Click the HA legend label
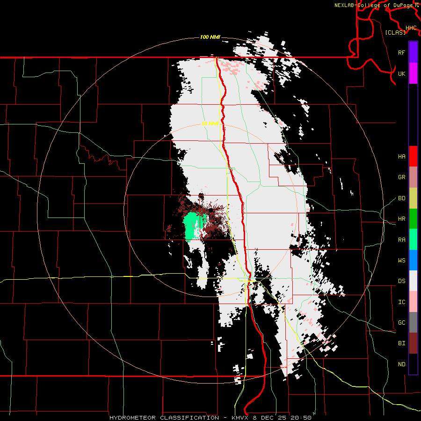421x421 pixels. (x=402, y=156)
